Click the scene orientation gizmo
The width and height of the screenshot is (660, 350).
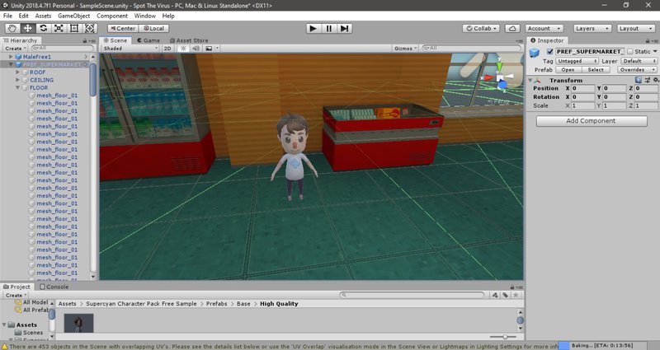[x=499, y=77]
